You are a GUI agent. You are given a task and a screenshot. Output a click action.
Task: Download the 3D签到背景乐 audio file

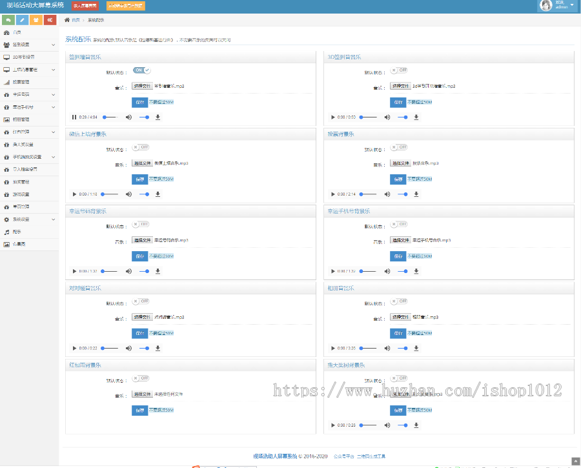coord(416,117)
